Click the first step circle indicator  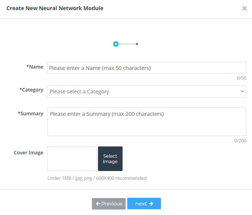[116, 44]
